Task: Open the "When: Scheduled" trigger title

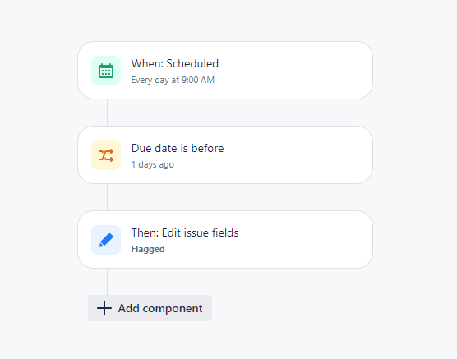Action: coord(175,63)
